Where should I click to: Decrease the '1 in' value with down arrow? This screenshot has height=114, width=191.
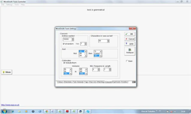(x=86, y=44)
